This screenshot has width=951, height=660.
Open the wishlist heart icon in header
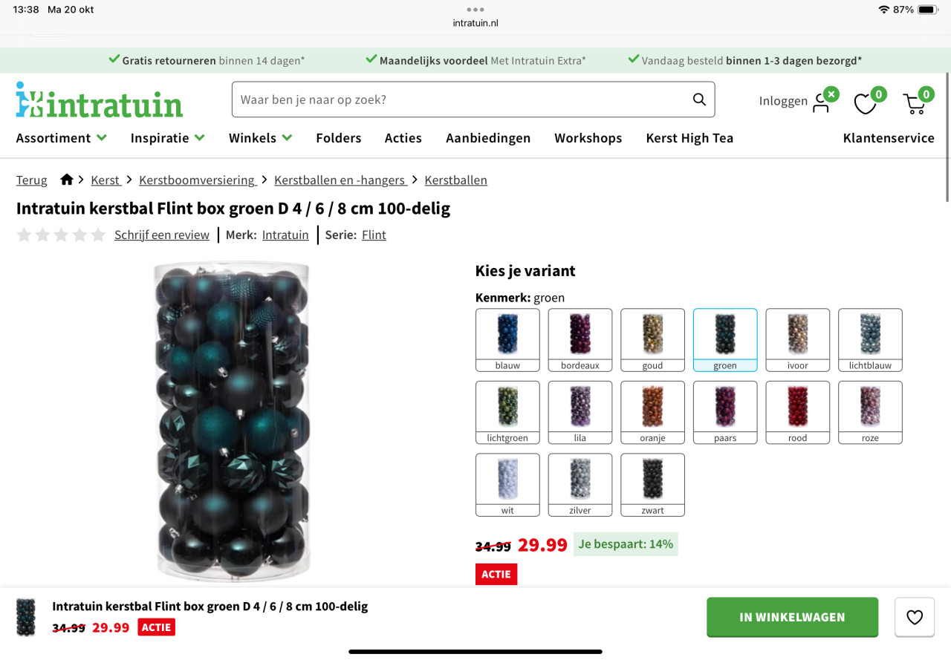[865, 103]
